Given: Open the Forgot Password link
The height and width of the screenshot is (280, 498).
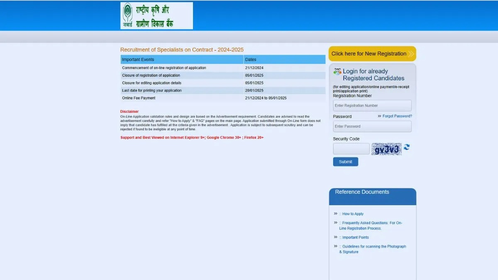Looking at the screenshot, I should (x=397, y=116).
